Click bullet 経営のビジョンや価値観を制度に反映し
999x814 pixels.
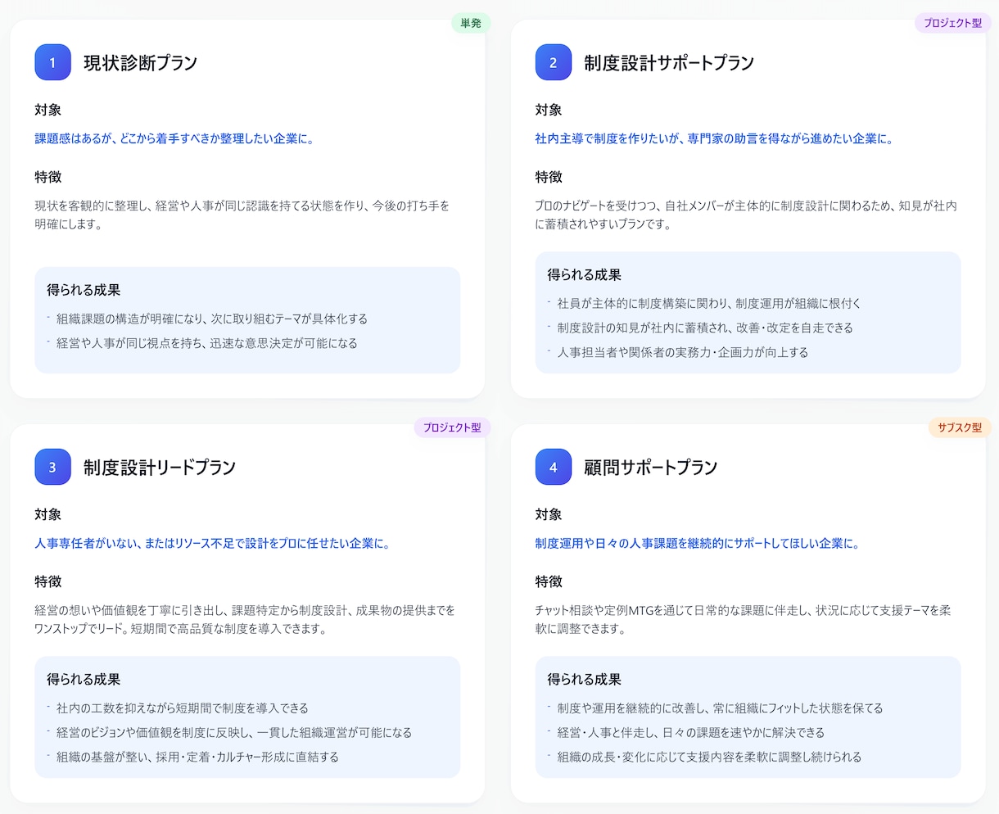click(x=234, y=733)
